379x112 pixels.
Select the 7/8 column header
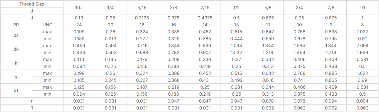coord(331,7)
